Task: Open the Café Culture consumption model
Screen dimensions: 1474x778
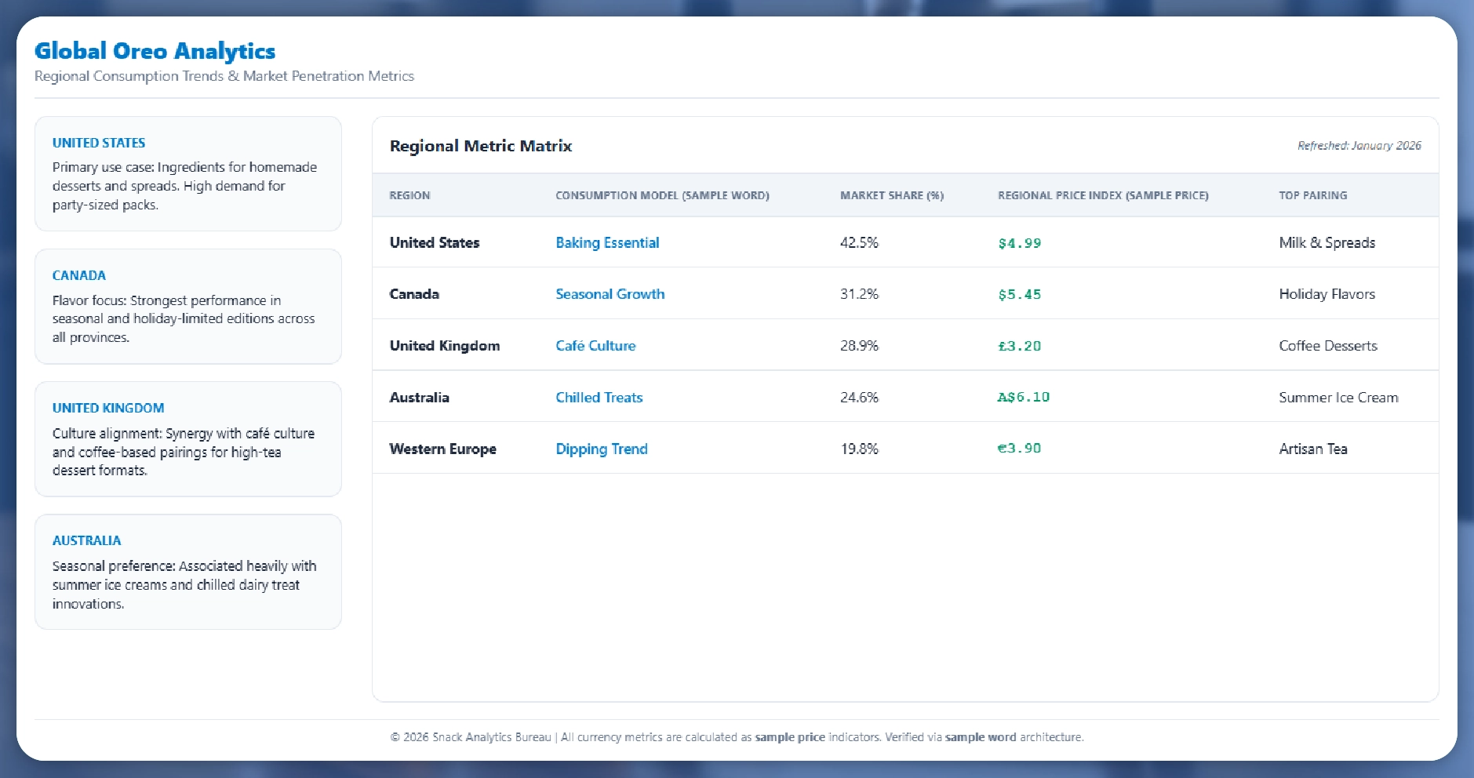Action: click(595, 346)
